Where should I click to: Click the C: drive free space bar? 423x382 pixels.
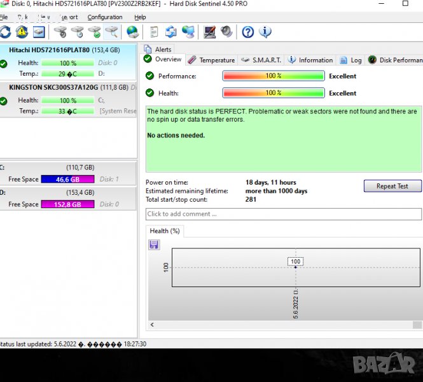[x=67, y=180]
